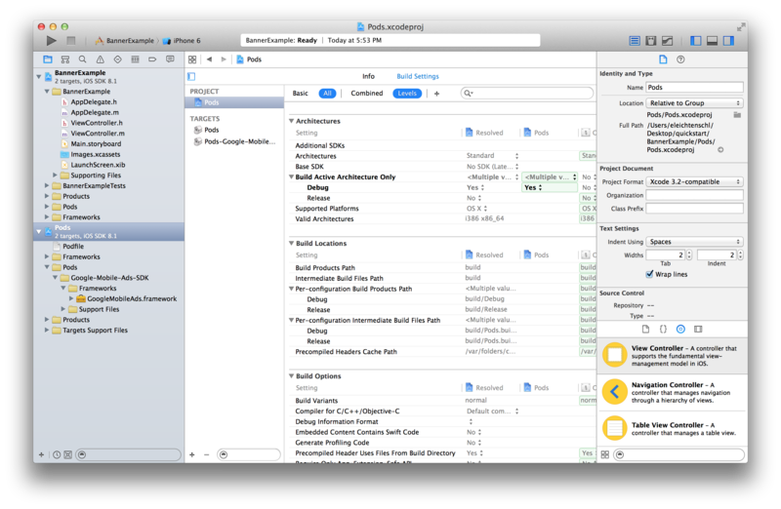Image resolution: width=781 pixels, height=509 pixels.
Task: Show the Quick Help inspector
Action: [680, 59]
